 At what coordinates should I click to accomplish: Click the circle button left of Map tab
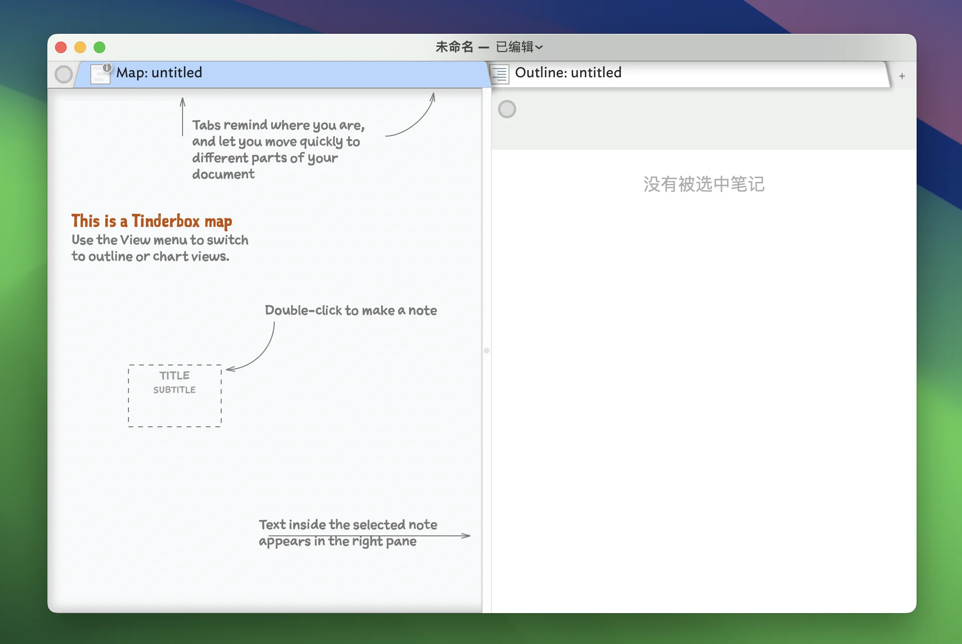pos(64,74)
